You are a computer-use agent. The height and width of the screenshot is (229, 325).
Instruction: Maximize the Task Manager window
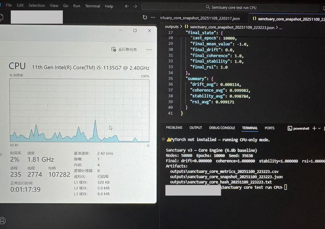pyautogui.click(x=135, y=31)
